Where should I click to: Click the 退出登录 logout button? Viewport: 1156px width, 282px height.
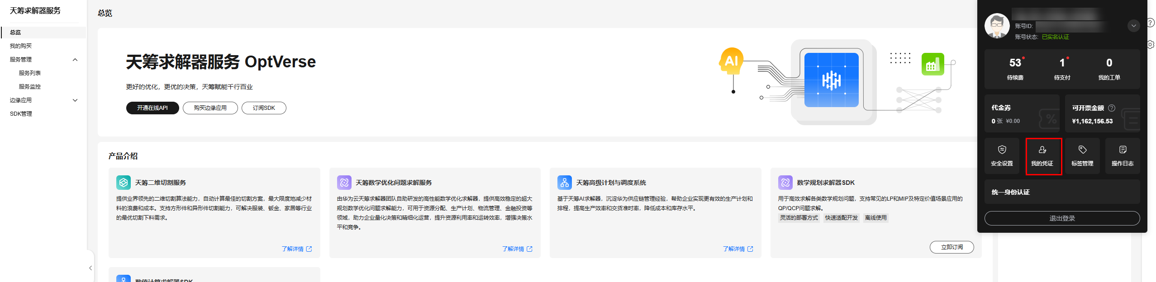pos(1062,218)
